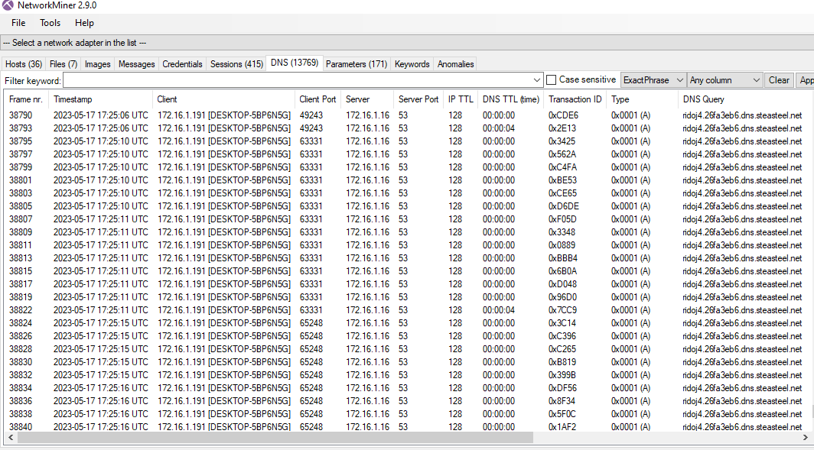814x450 pixels.
Task: Switch to the Images tab
Action: coord(98,63)
